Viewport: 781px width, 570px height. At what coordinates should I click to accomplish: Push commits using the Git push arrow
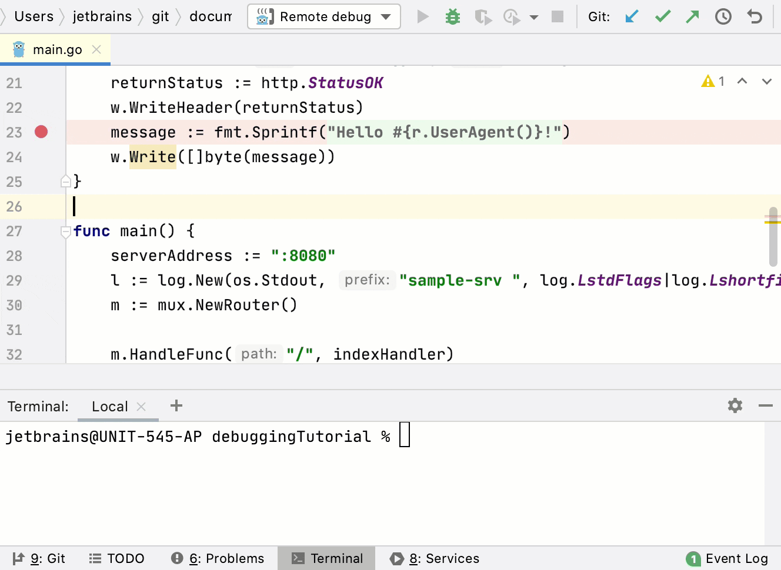pos(692,16)
